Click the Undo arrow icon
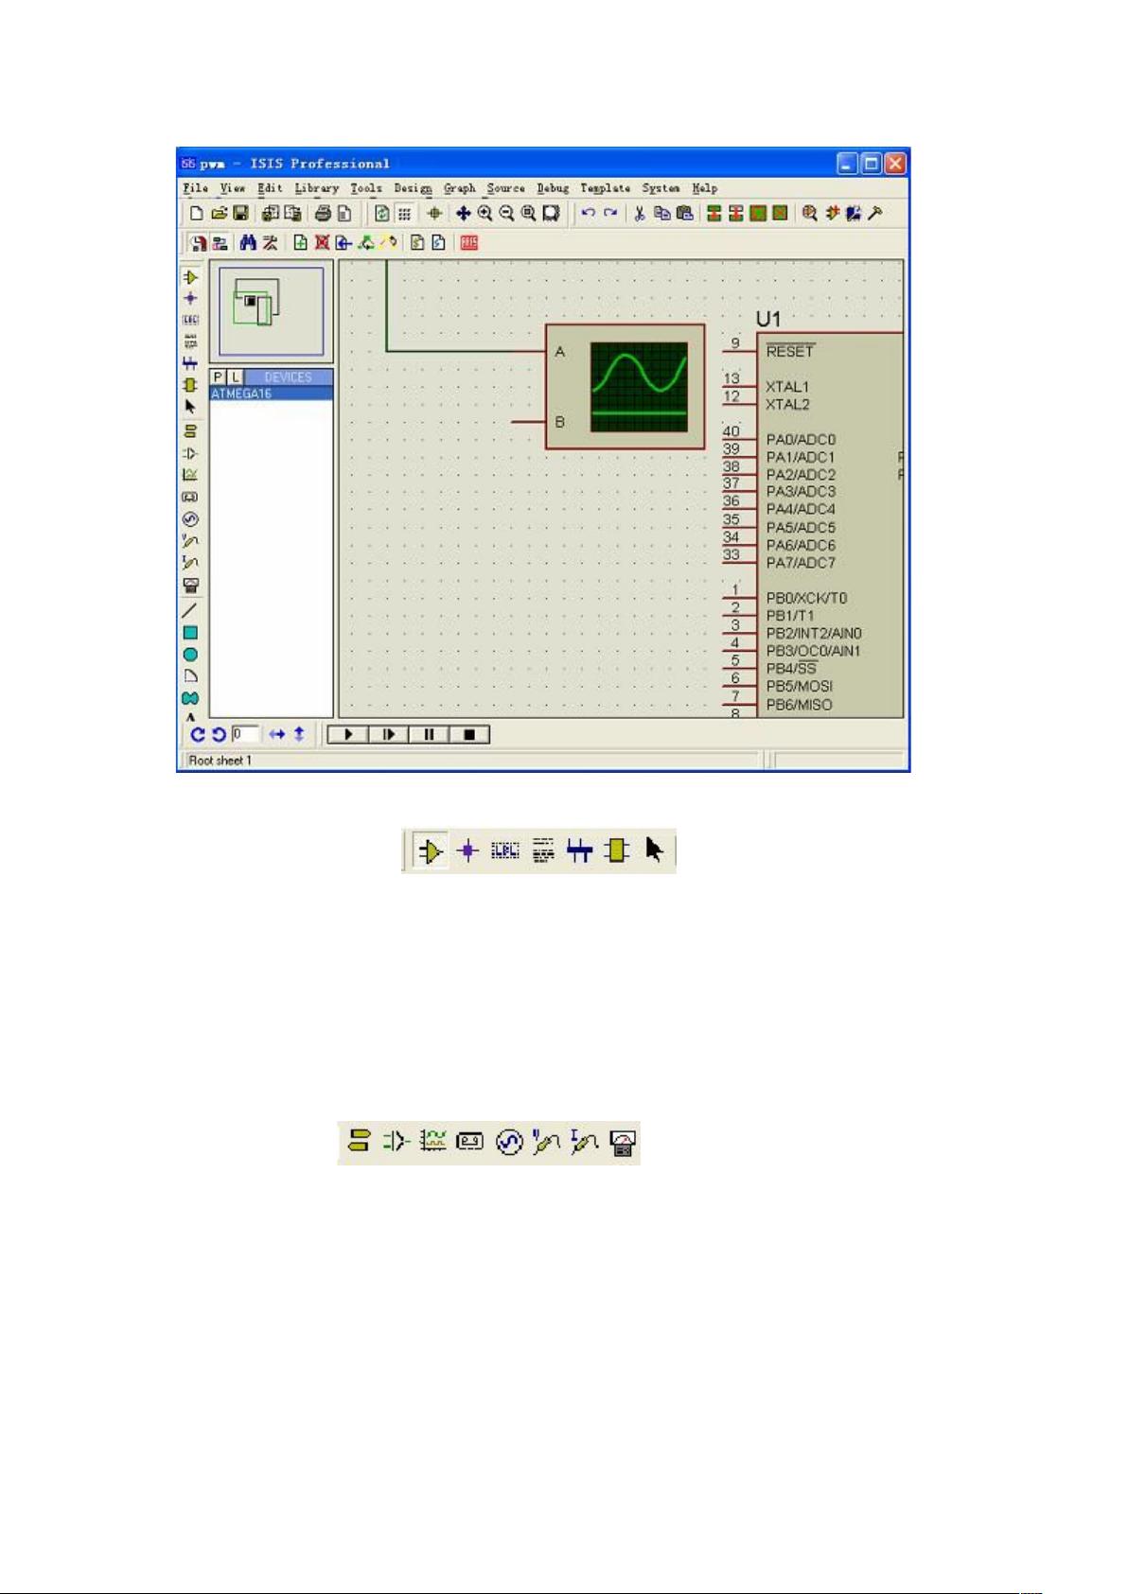Screen dimensions: 1128x1594 coord(588,214)
